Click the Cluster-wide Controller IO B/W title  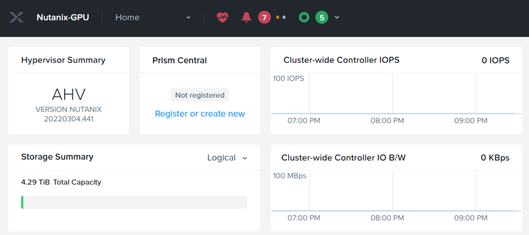pos(343,158)
